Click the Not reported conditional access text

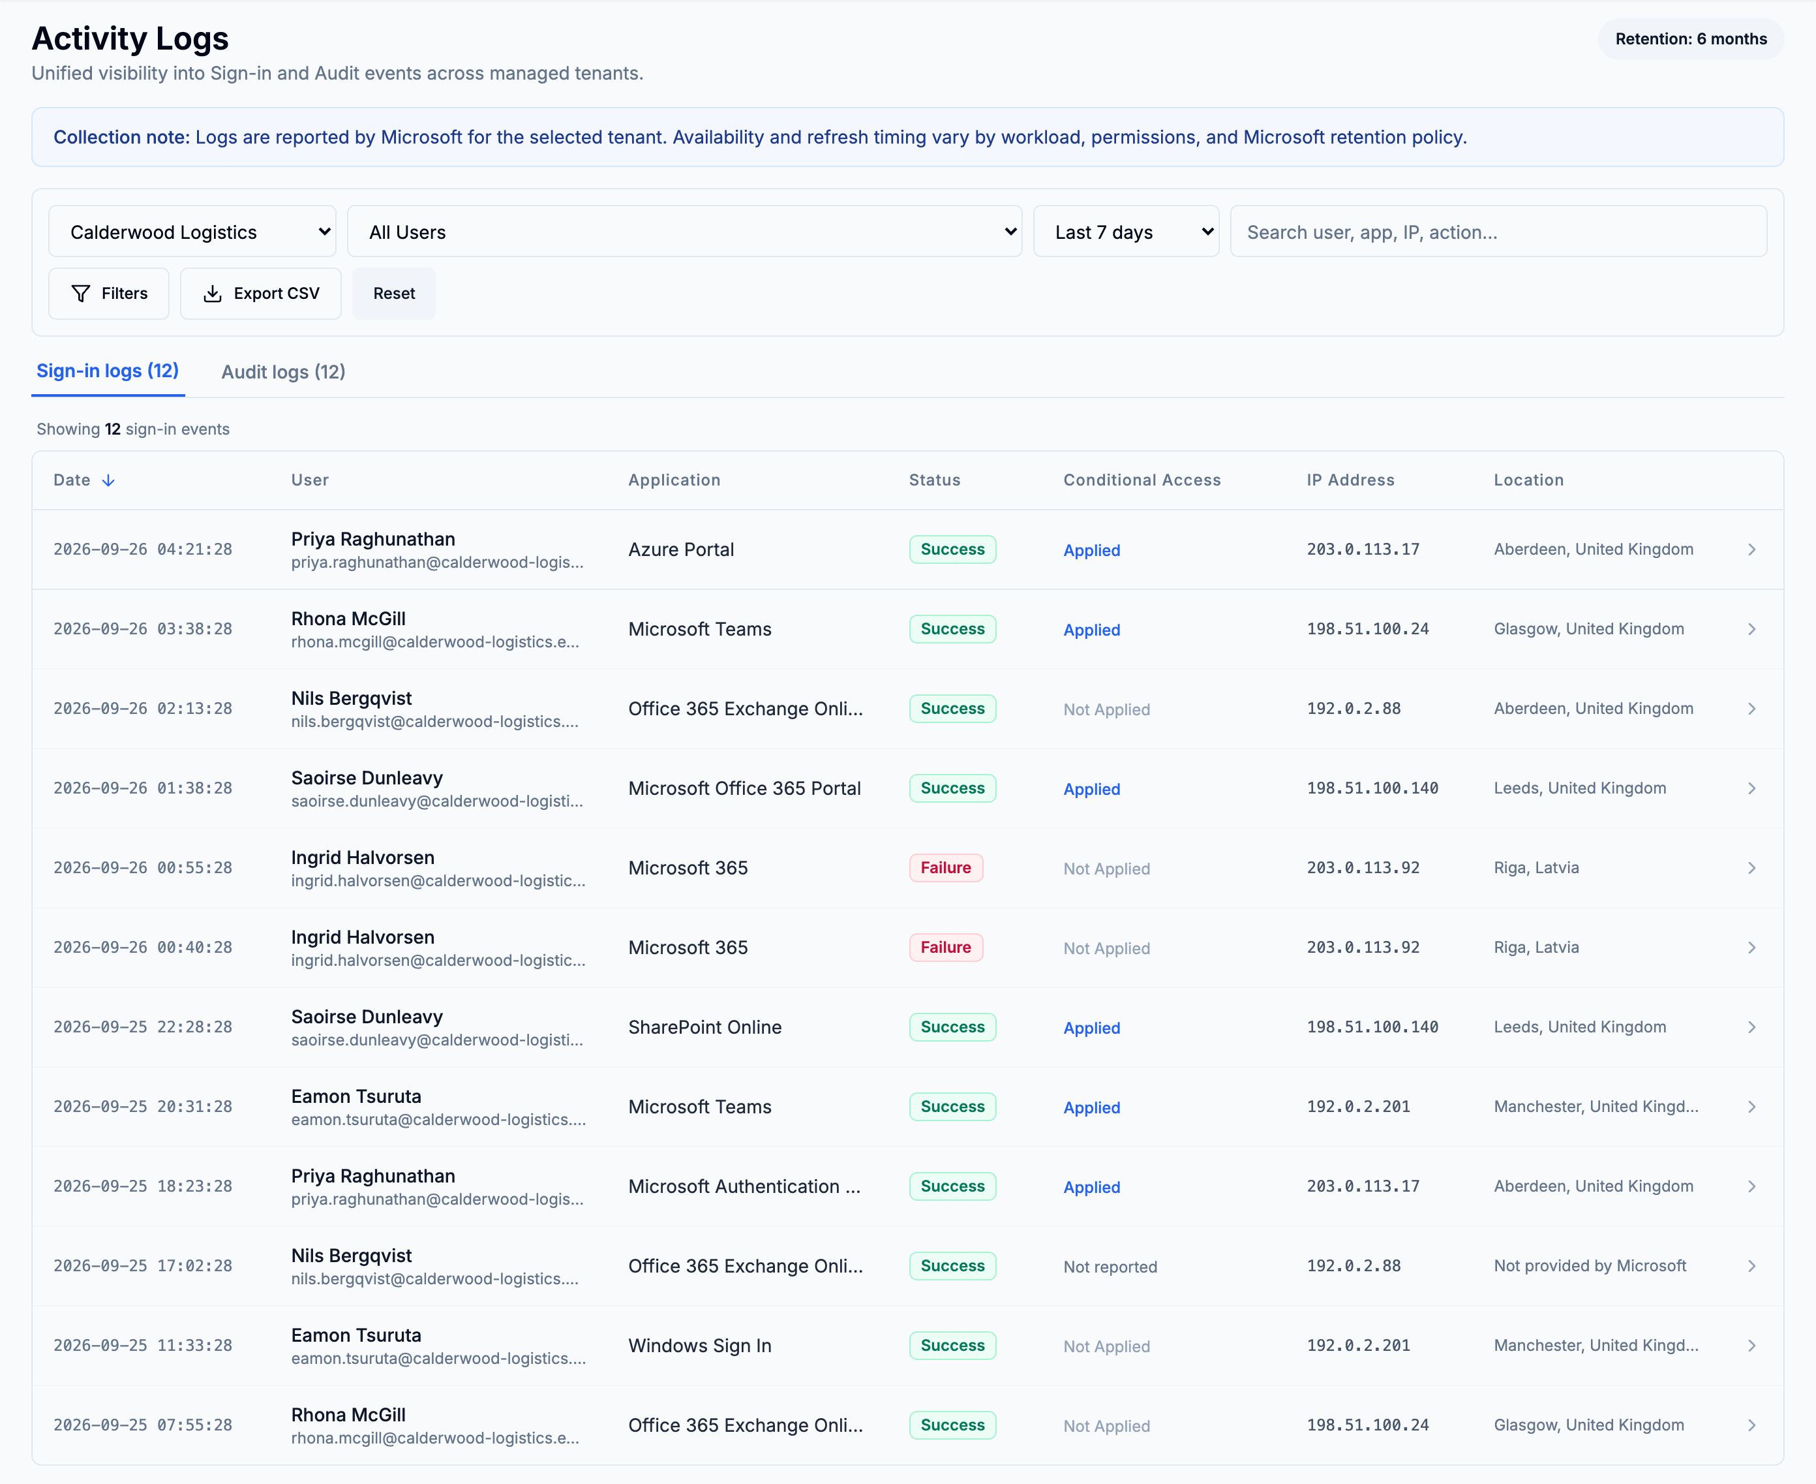[x=1110, y=1267]
